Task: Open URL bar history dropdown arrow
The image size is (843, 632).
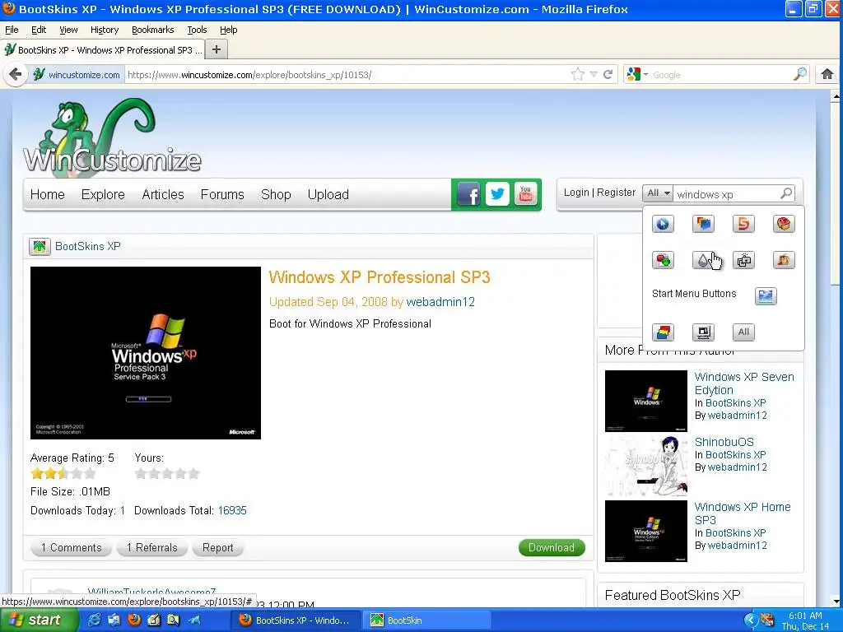Action: pyautogui.click(x=594, y=74)
